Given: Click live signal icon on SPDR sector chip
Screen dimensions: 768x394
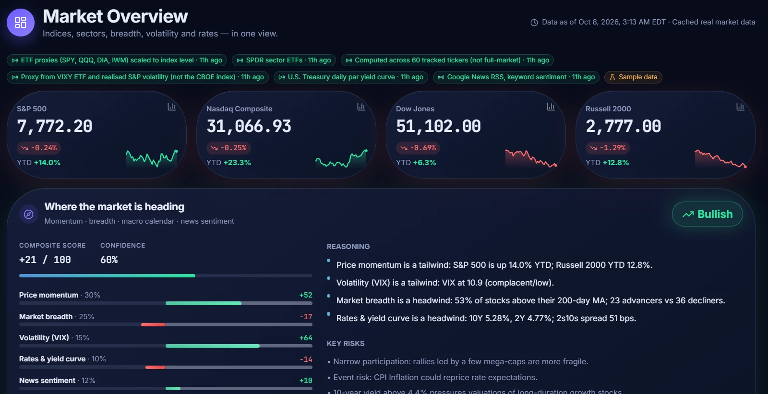Looking at the screenshot, I should click(240, 60).
